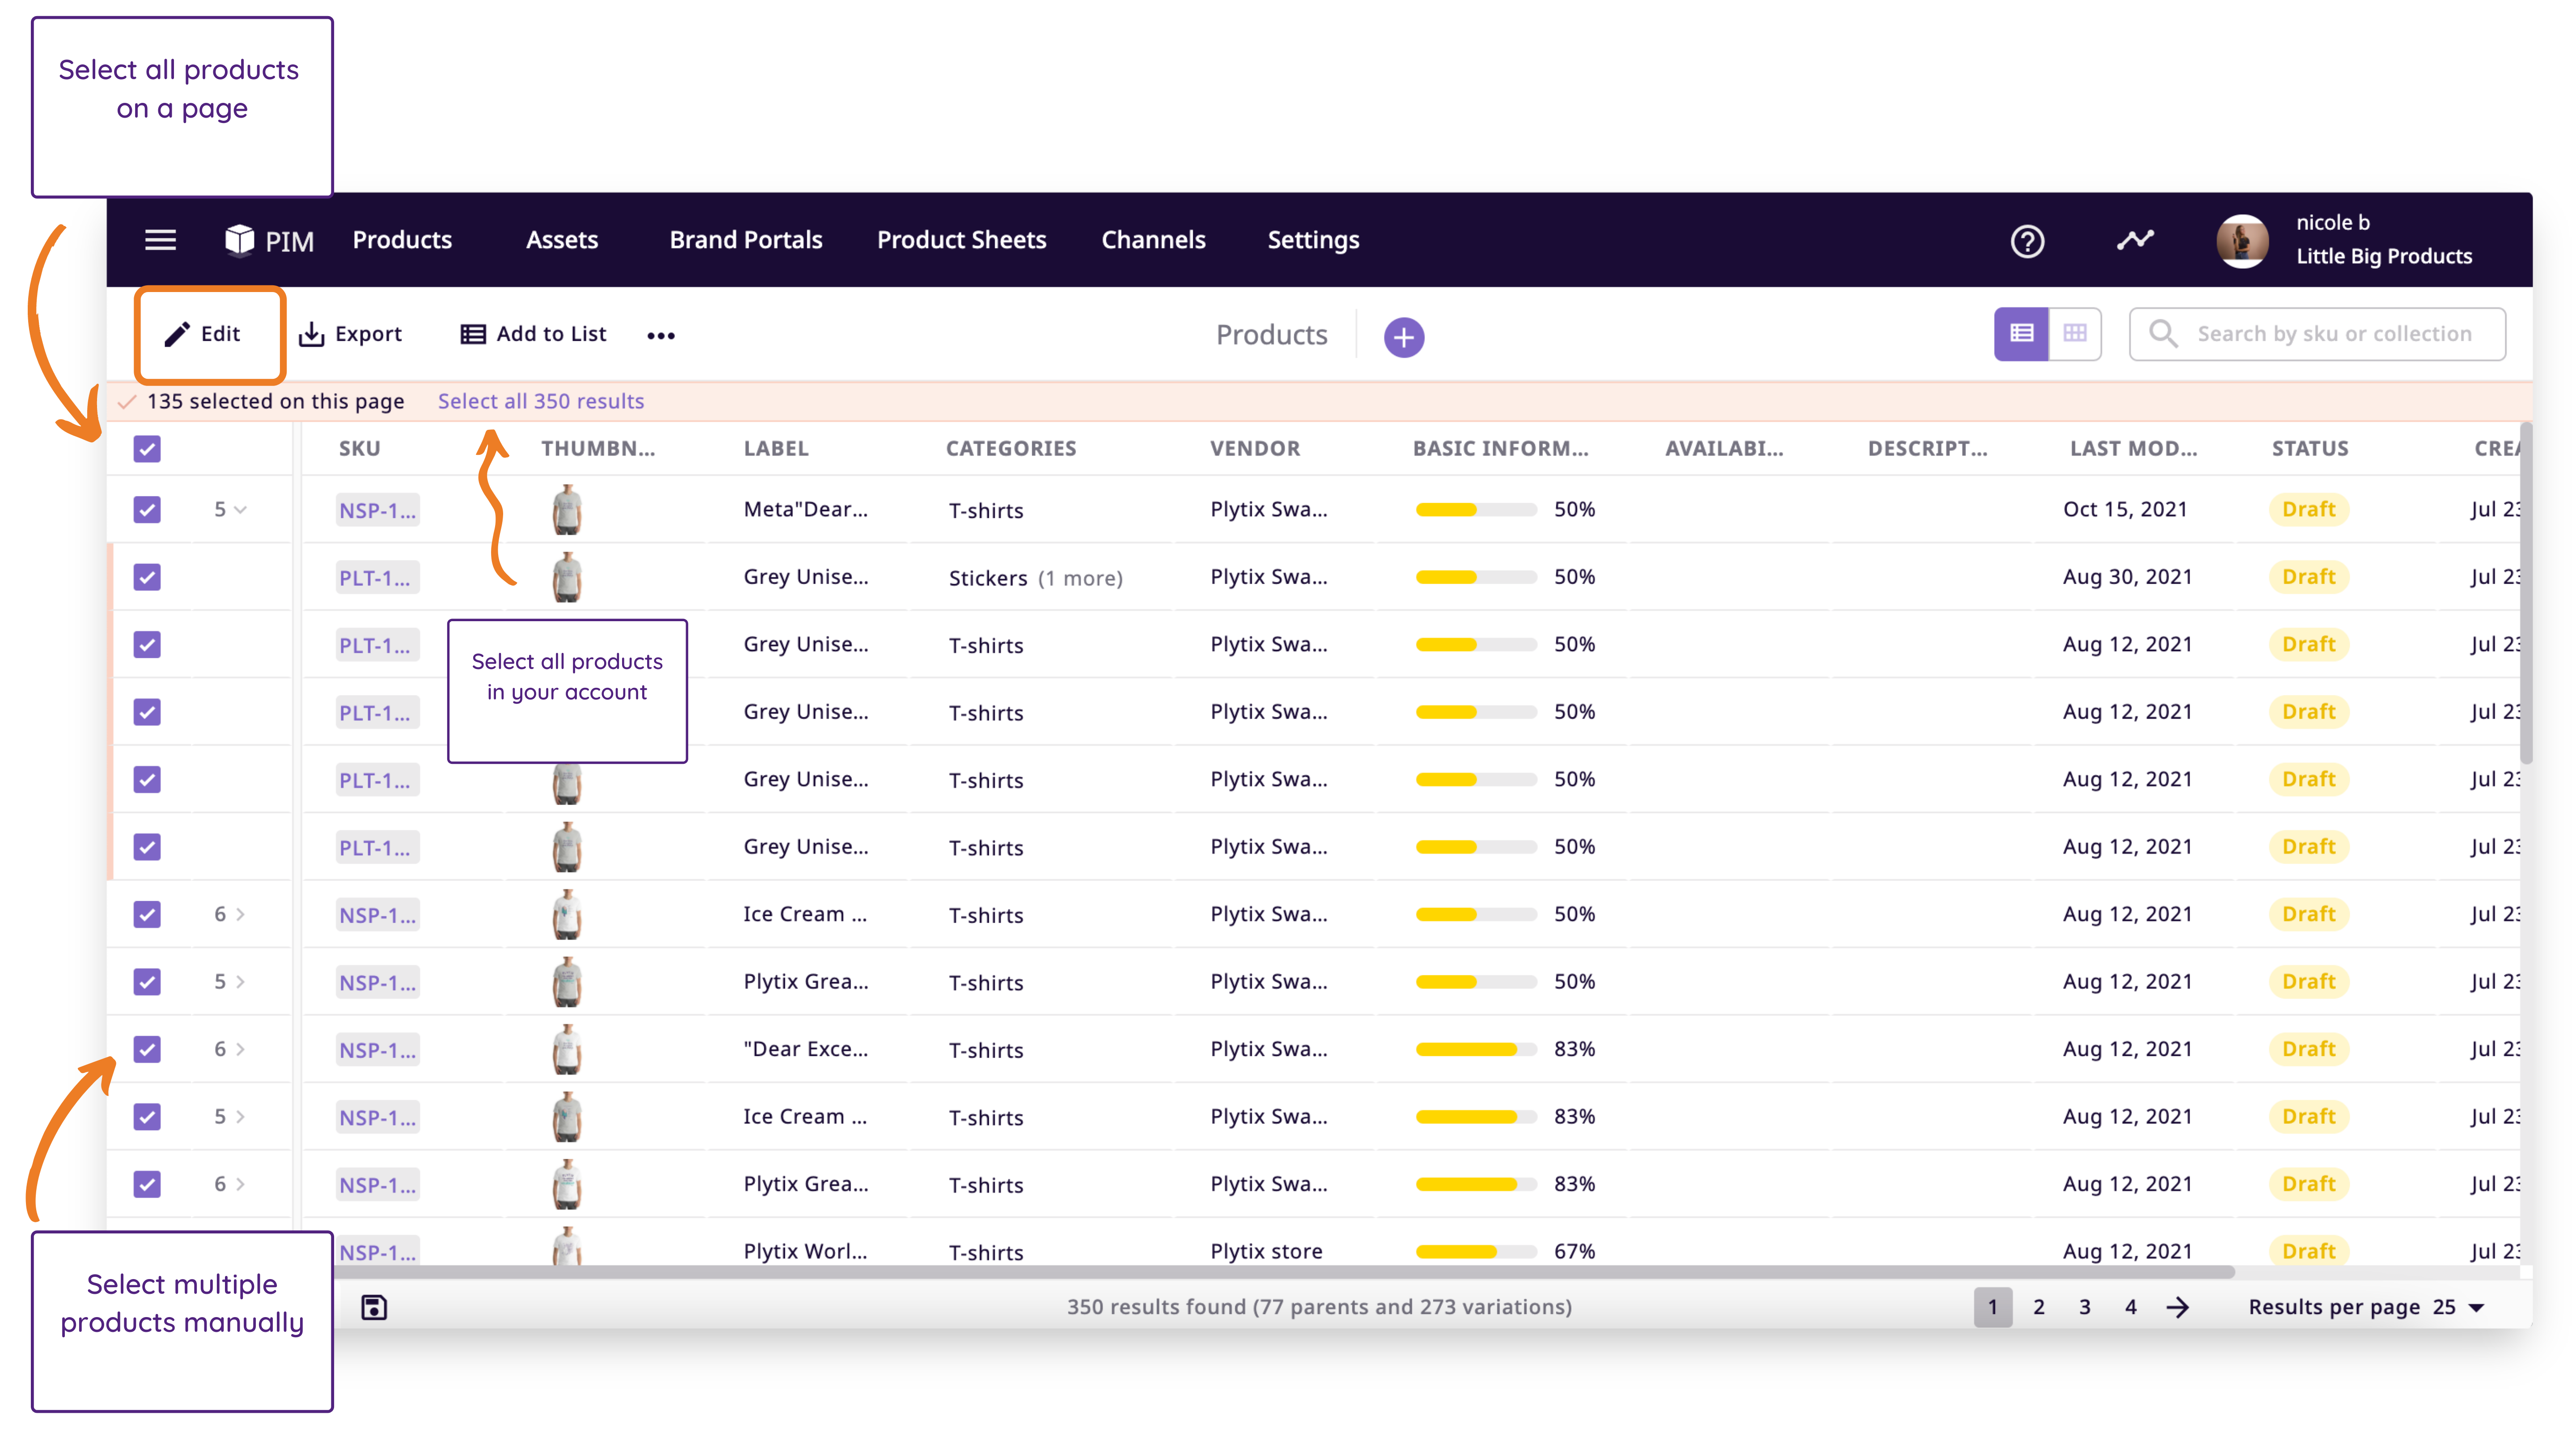The width and height of the screenshot is (2576, 1449).
Task: Uncheck the Oct 15, 2021 row checkbox
Action: [x=147, y=510]
